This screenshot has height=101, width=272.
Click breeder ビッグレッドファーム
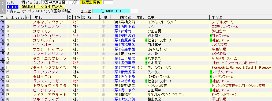tap(224, 95)
